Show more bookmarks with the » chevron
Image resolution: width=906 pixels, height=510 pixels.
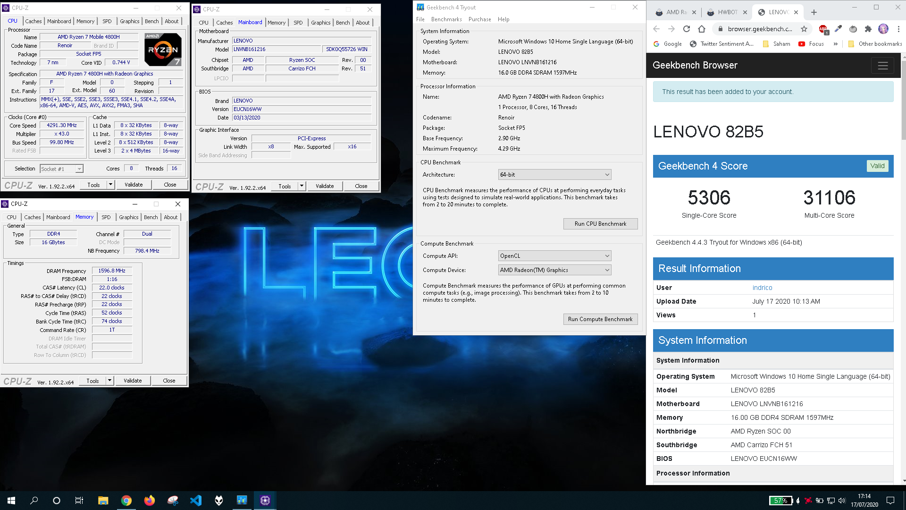[x=836, y=44]
